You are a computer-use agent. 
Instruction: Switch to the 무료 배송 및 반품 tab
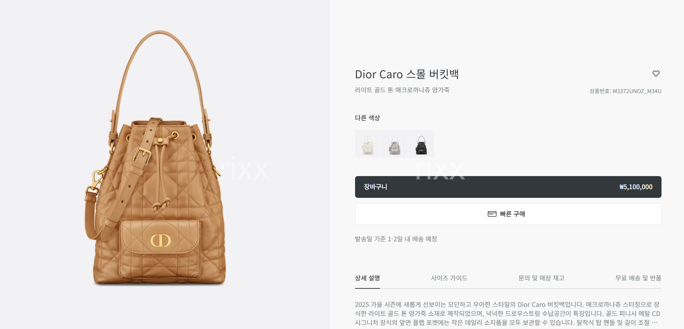tap(638, 278)
